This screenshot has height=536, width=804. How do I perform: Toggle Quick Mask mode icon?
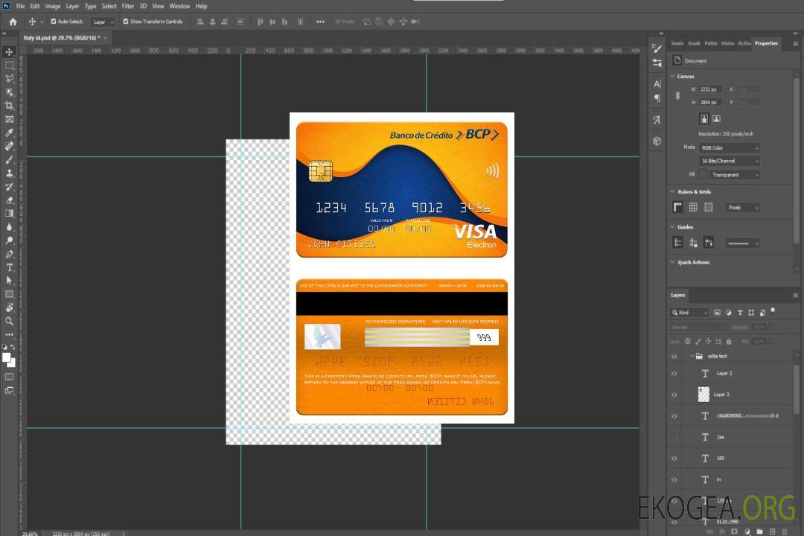tap(9, 377)
